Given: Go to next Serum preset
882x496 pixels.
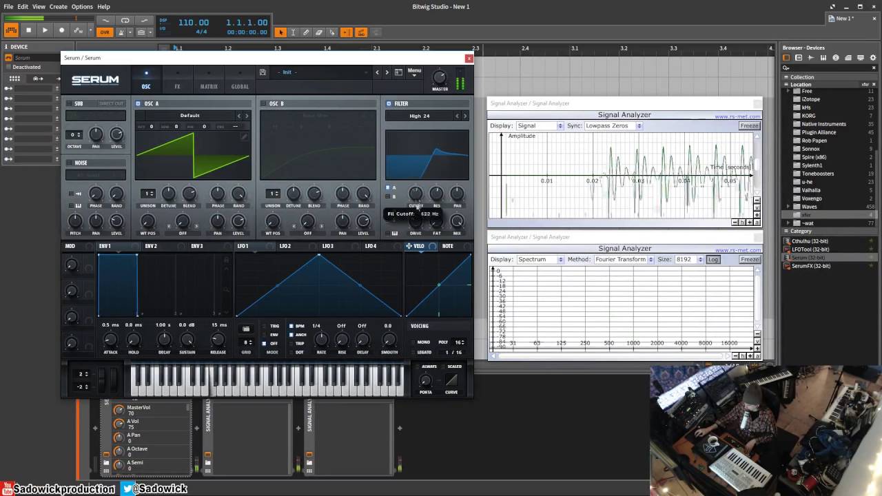Looking at the screenshot, I should 387,72.
